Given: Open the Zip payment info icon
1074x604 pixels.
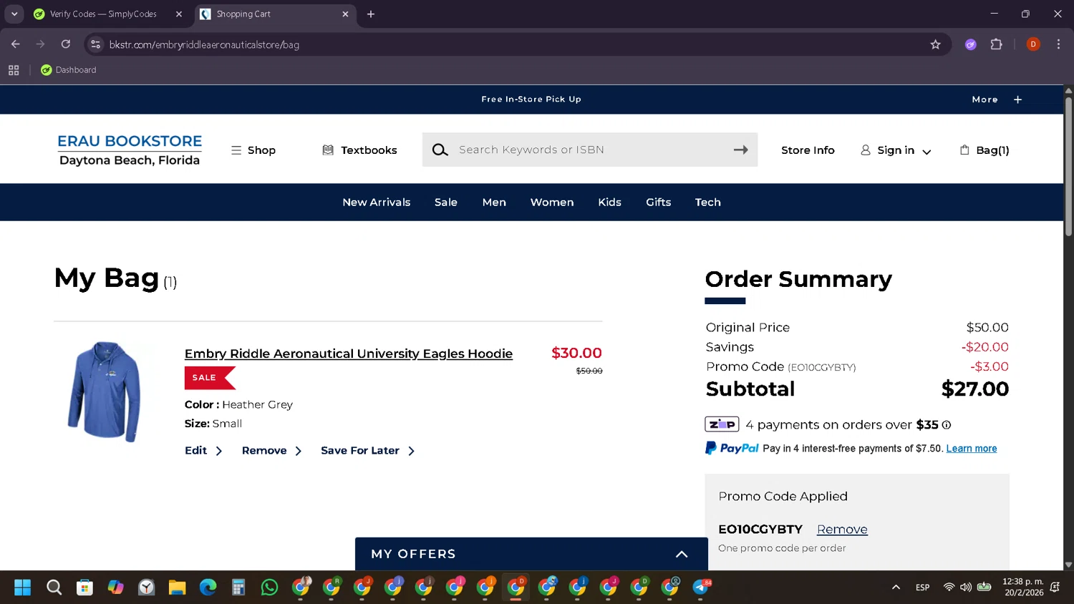Looking at the screenshot, I should [x=947, y=425].
